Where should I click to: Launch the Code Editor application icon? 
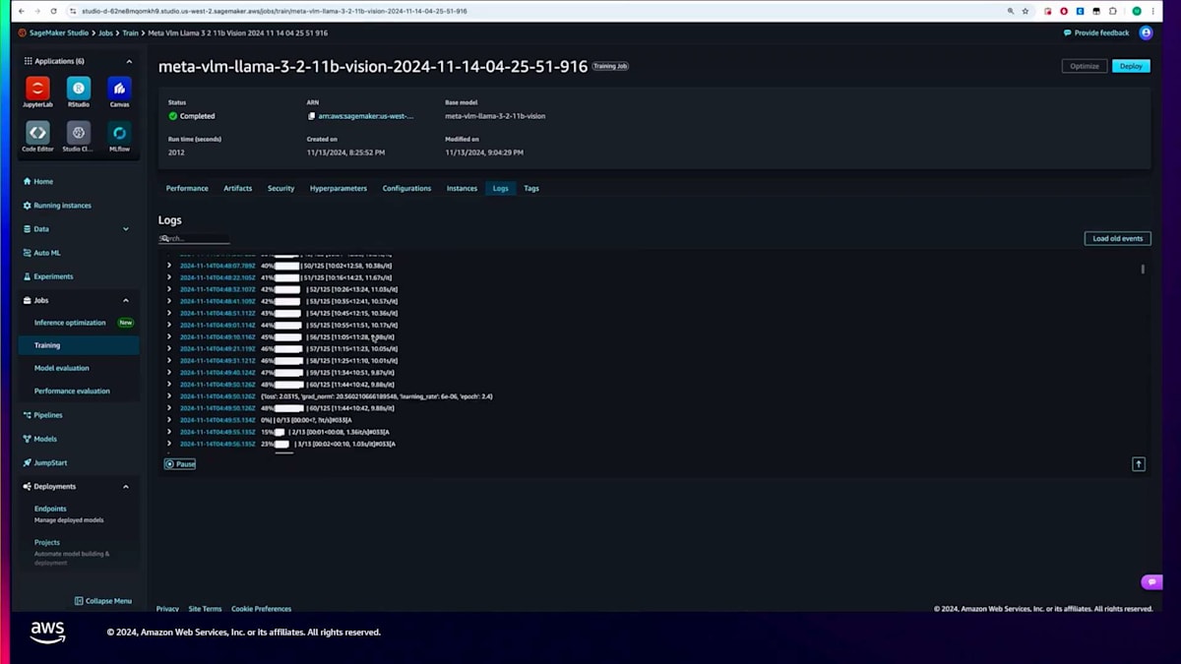37,133
